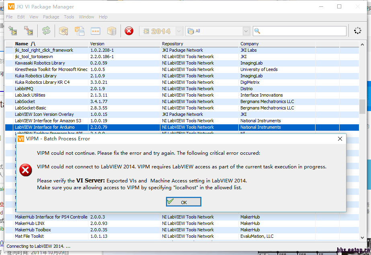The width and height of the screenshot is (371, 255).
Task: Select the Kuka Robotics Library package row
Action: tap(36, 76)
